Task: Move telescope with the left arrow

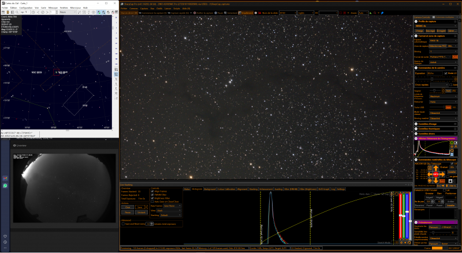Action: pyautogui.click(x=430, y=174)
